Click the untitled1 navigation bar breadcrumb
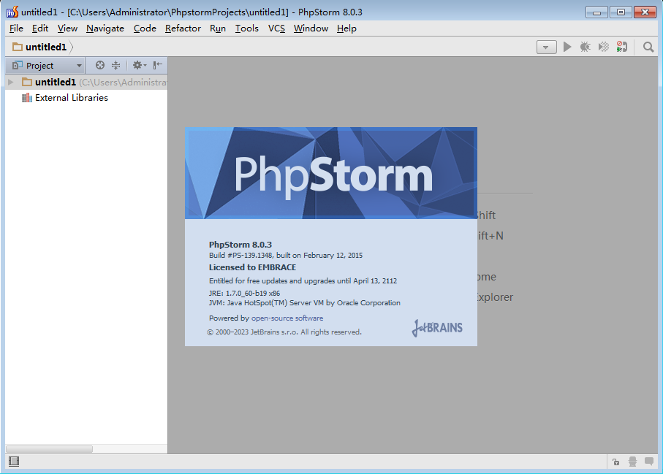The height and width of the screenshot is (474, 663). (x=40, y=47)
